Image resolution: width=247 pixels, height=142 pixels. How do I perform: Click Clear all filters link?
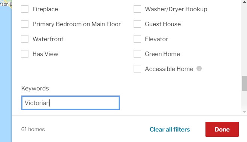coord(170,129)
